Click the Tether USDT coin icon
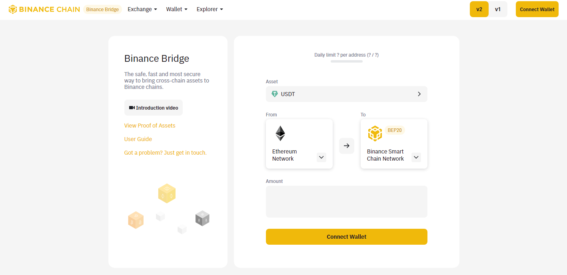Viewport: 567px width, 275px height. pos(275,94)
